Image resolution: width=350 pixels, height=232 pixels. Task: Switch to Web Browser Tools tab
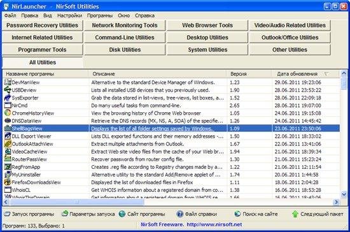pos(207,25)
